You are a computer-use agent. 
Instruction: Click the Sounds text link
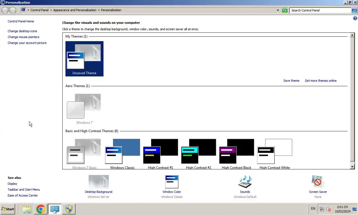(x=245, y=192)
